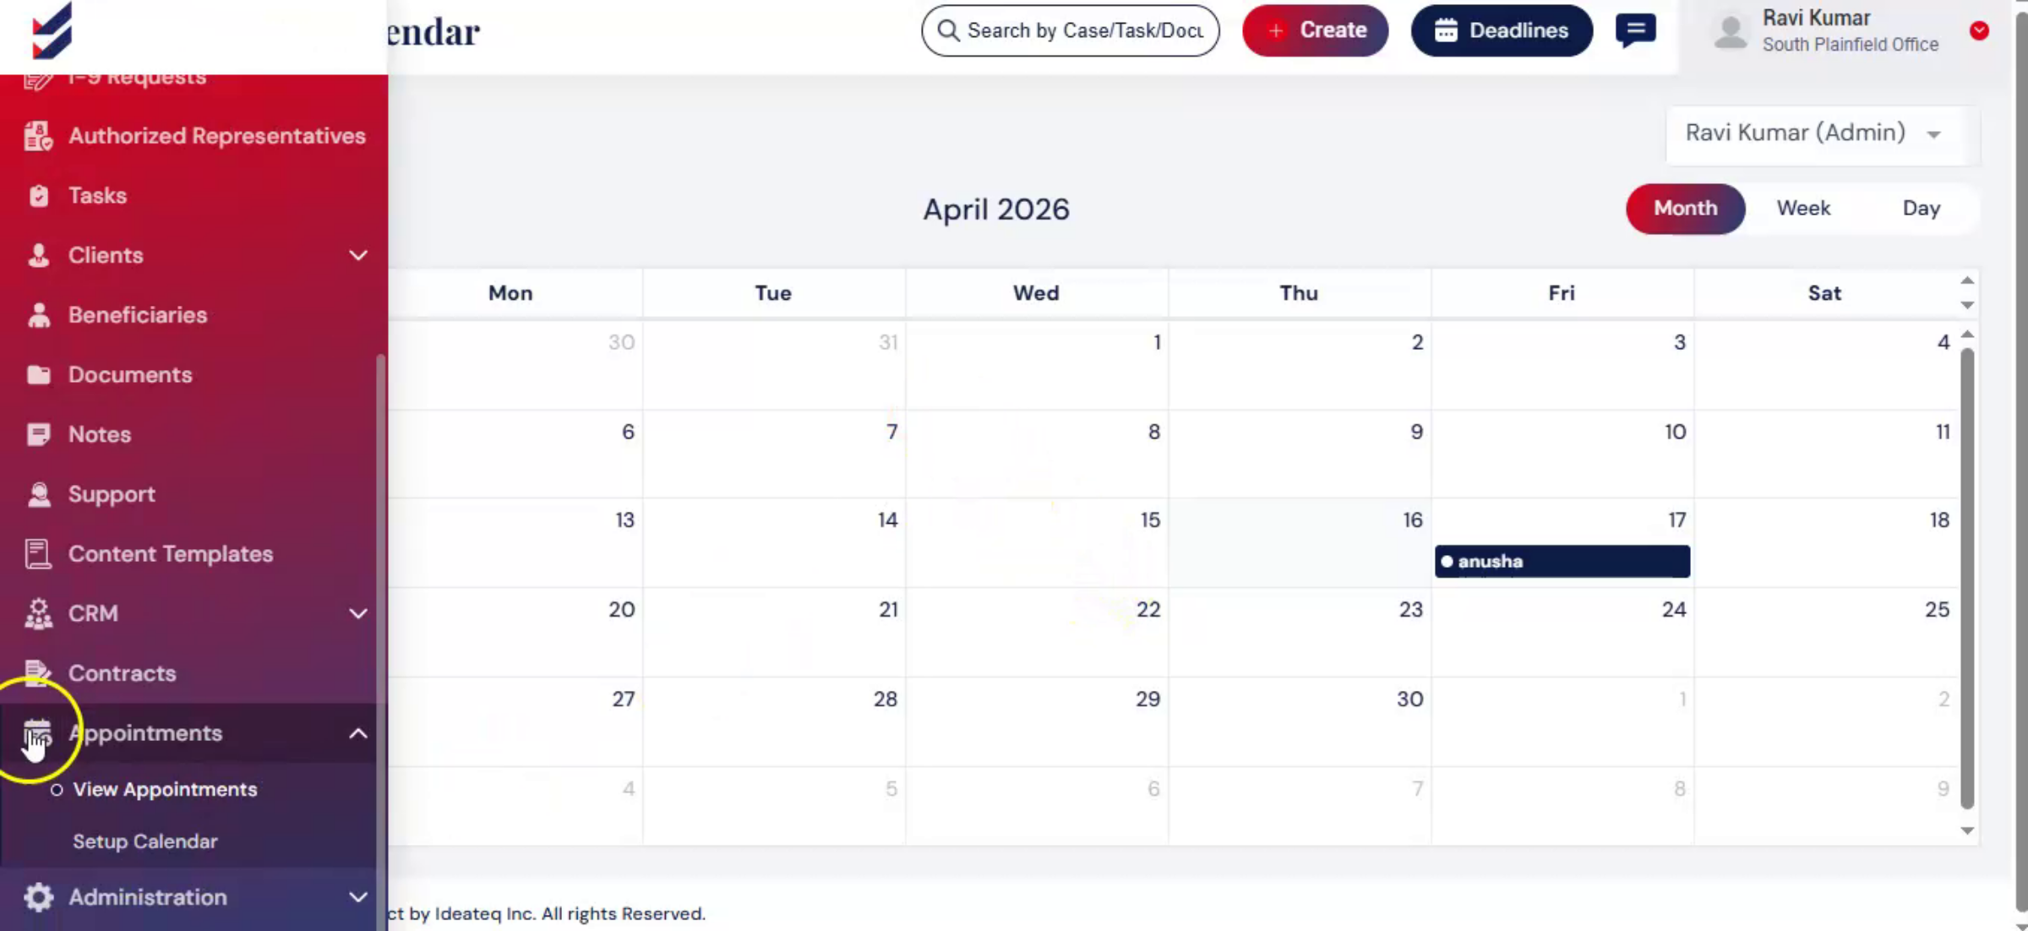
Task: Select April 13 date cell
Action: 515,542
